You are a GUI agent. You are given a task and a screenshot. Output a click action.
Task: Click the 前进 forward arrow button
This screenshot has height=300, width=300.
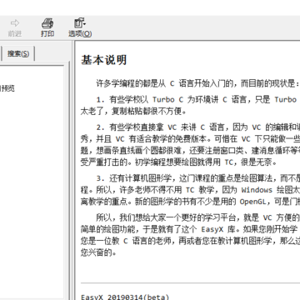click(15, 27)
